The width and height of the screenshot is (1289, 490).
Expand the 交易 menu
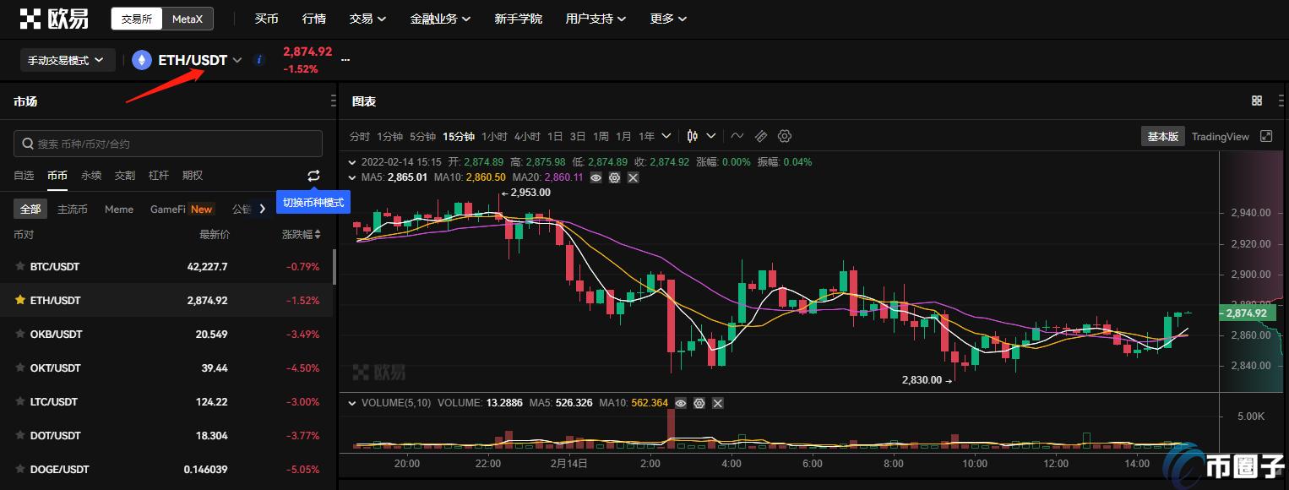pyautogui.click(x=367, y=18)
